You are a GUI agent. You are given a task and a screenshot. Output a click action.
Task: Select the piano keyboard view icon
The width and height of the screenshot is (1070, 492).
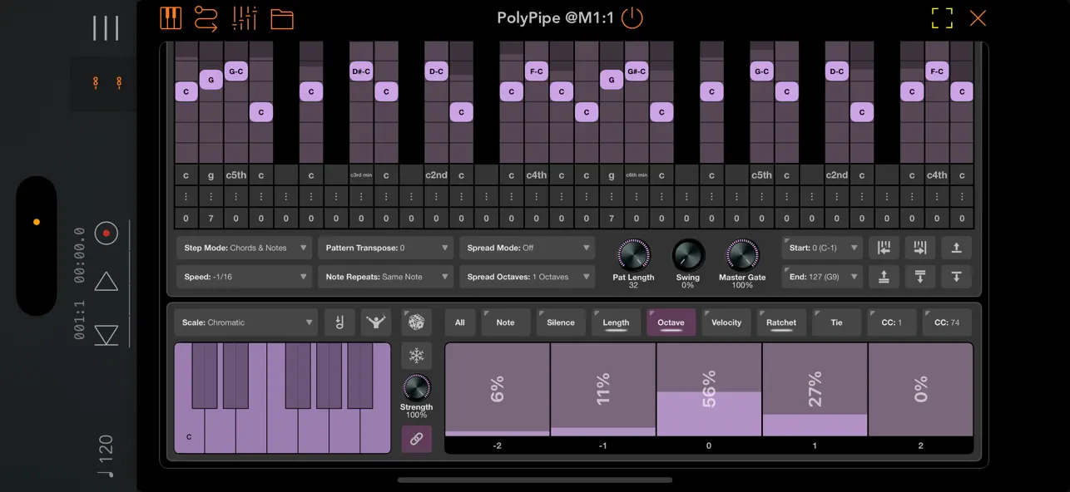point(171,18)
